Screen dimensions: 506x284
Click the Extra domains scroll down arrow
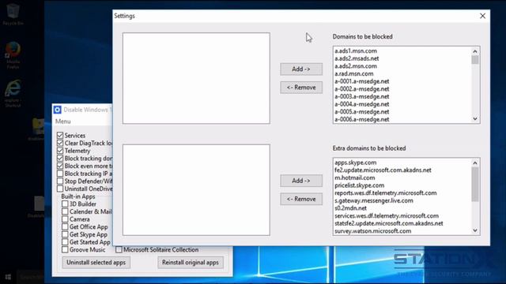coord(475,230)
